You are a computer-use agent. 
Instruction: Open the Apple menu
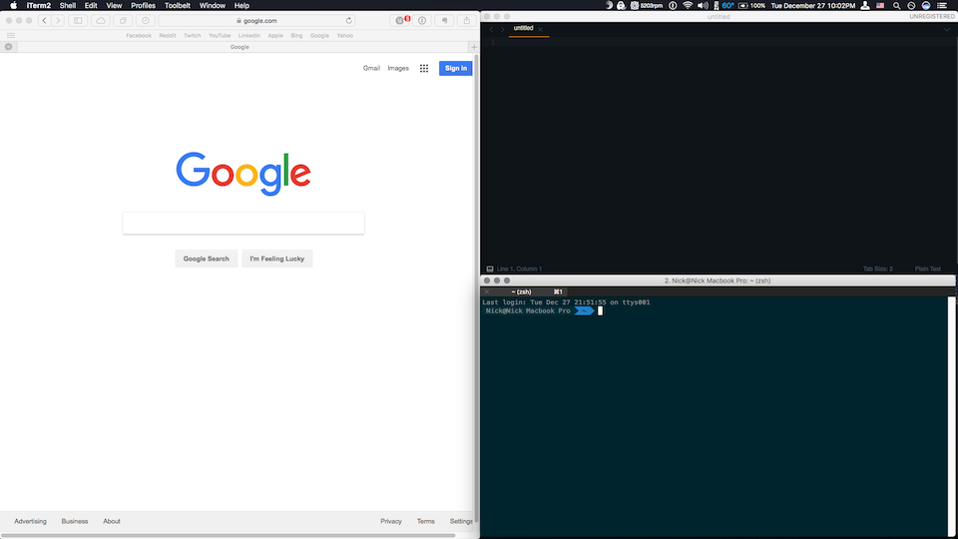(x=13, y=6)
